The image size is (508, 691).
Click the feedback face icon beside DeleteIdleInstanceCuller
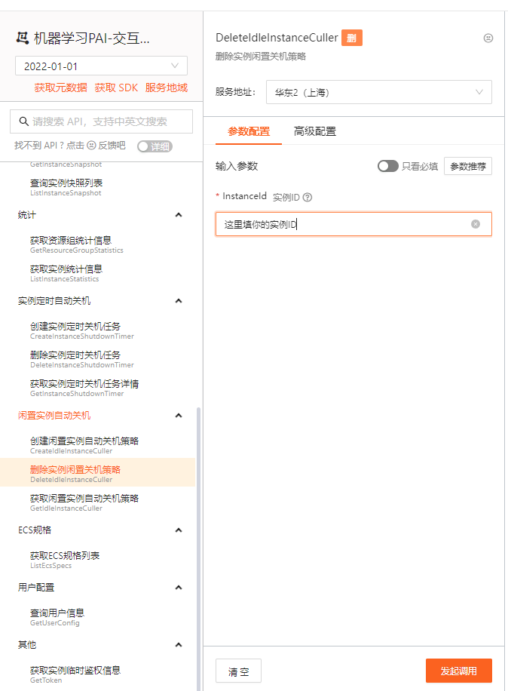pyautogui.click(x=488, y=38)
